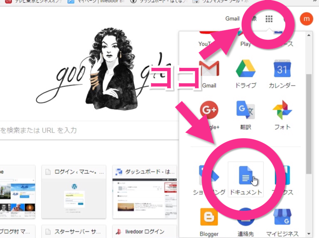Open the ダッシュボード - は... thumbnail tile

click(144, 192)
